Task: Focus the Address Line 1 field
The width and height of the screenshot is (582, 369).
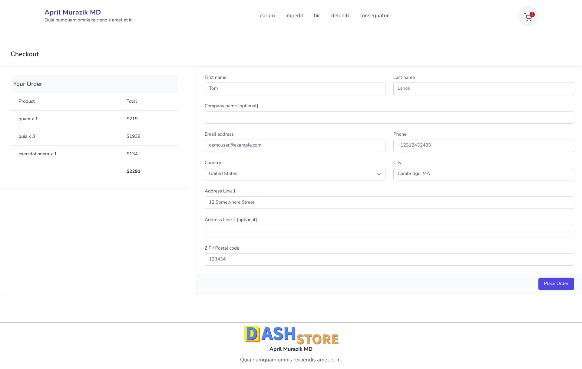Action: [x=389, y=202]
